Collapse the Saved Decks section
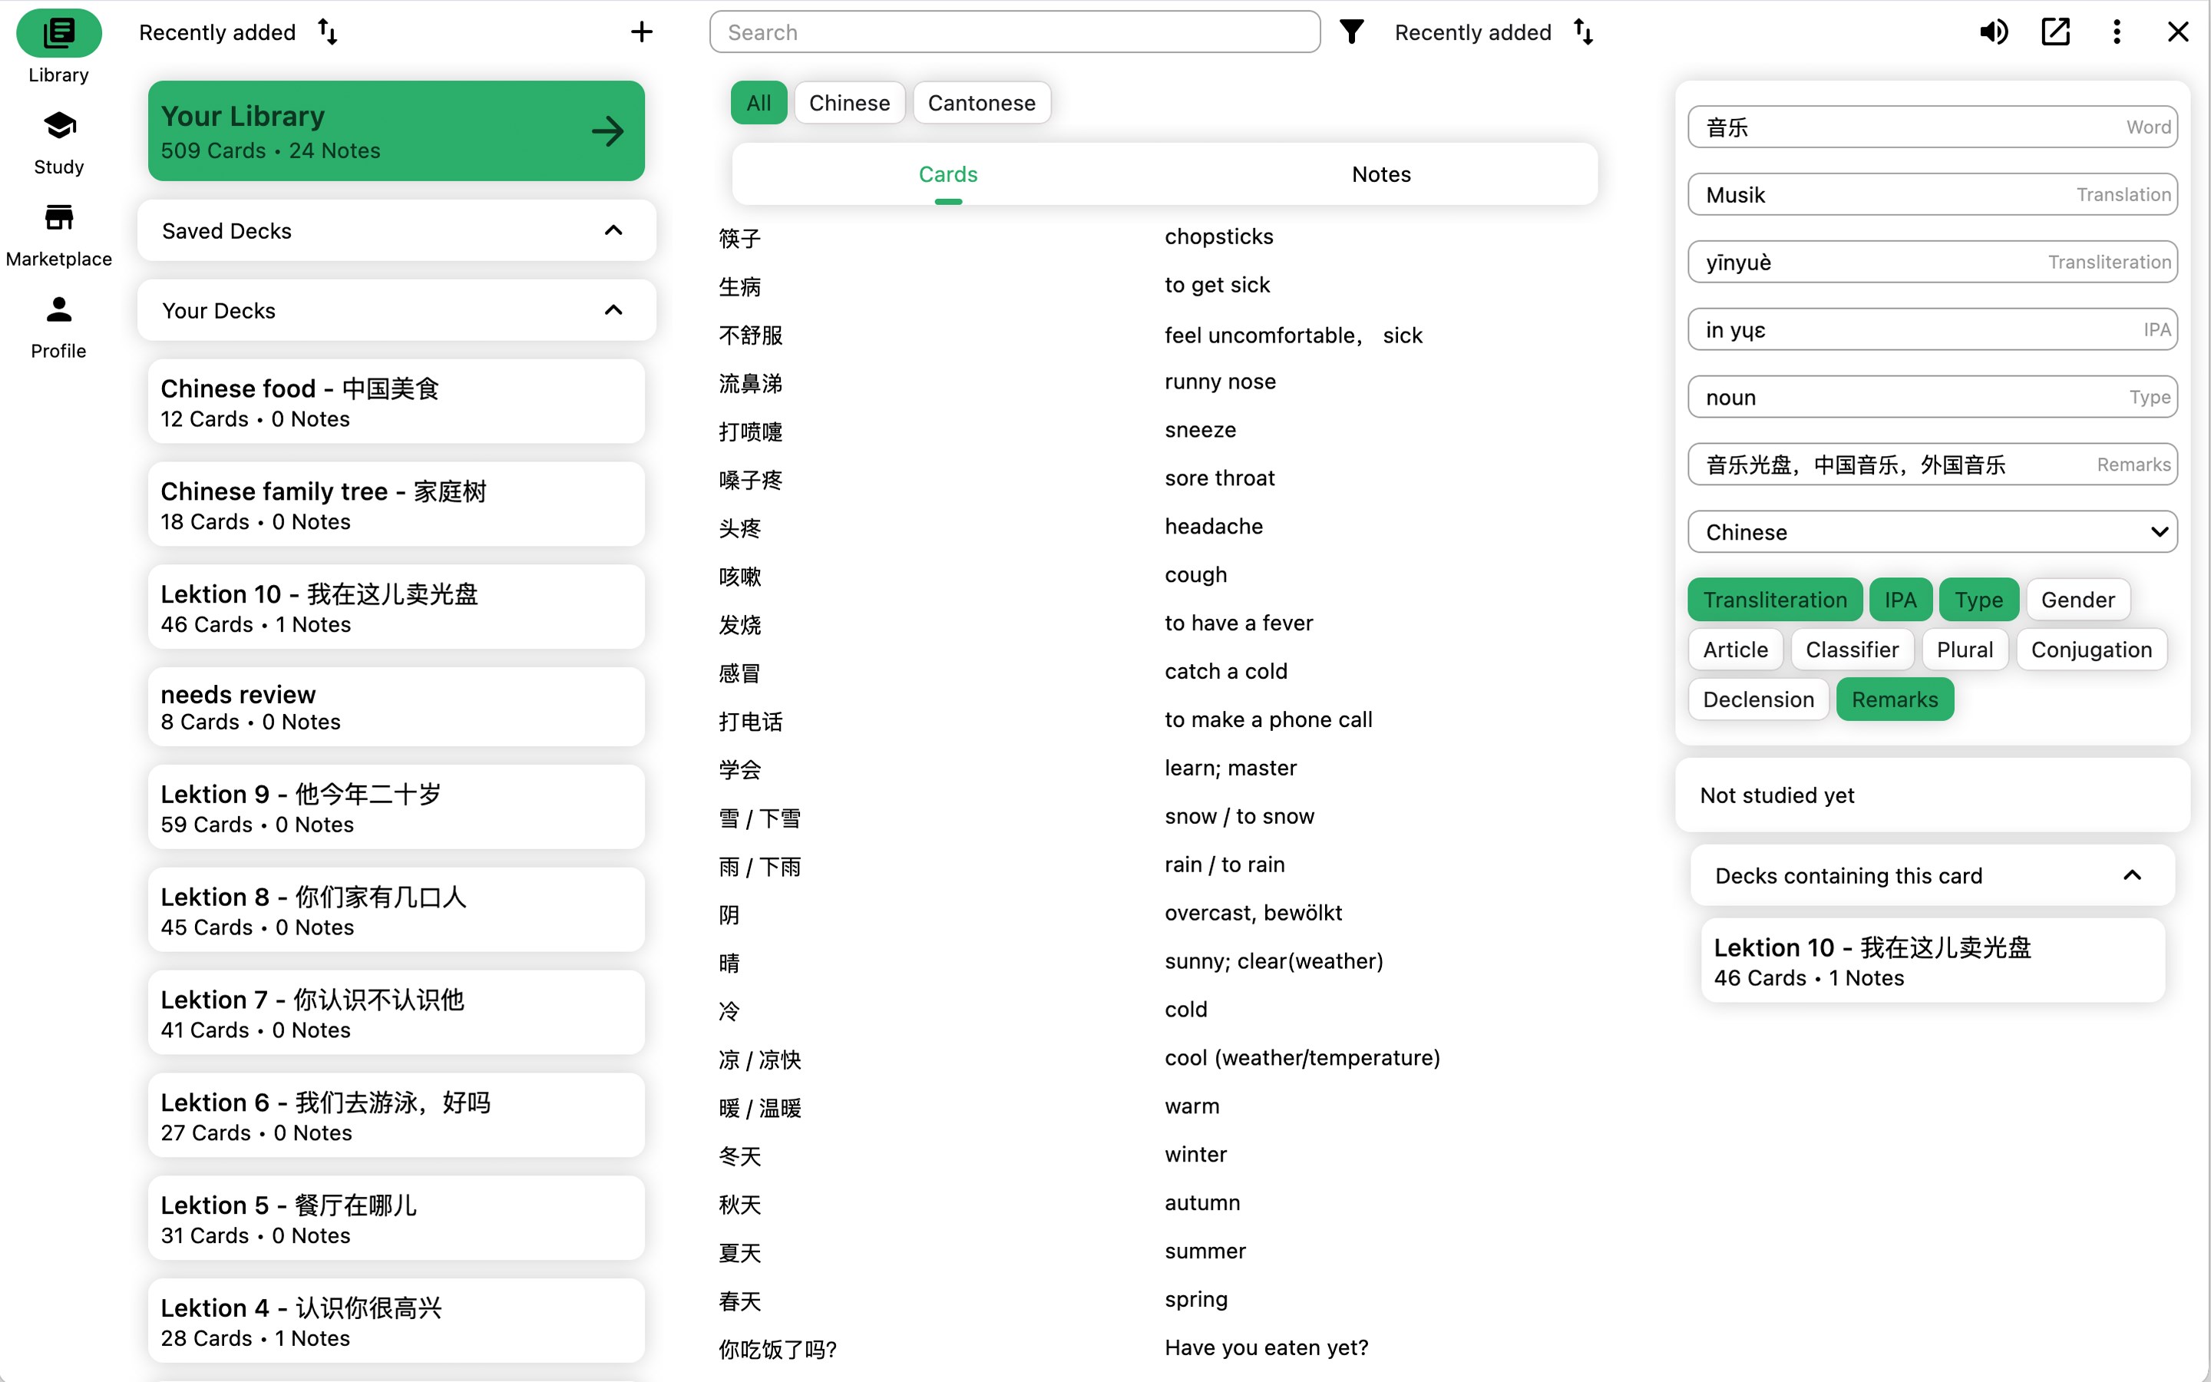 (396, 230)
